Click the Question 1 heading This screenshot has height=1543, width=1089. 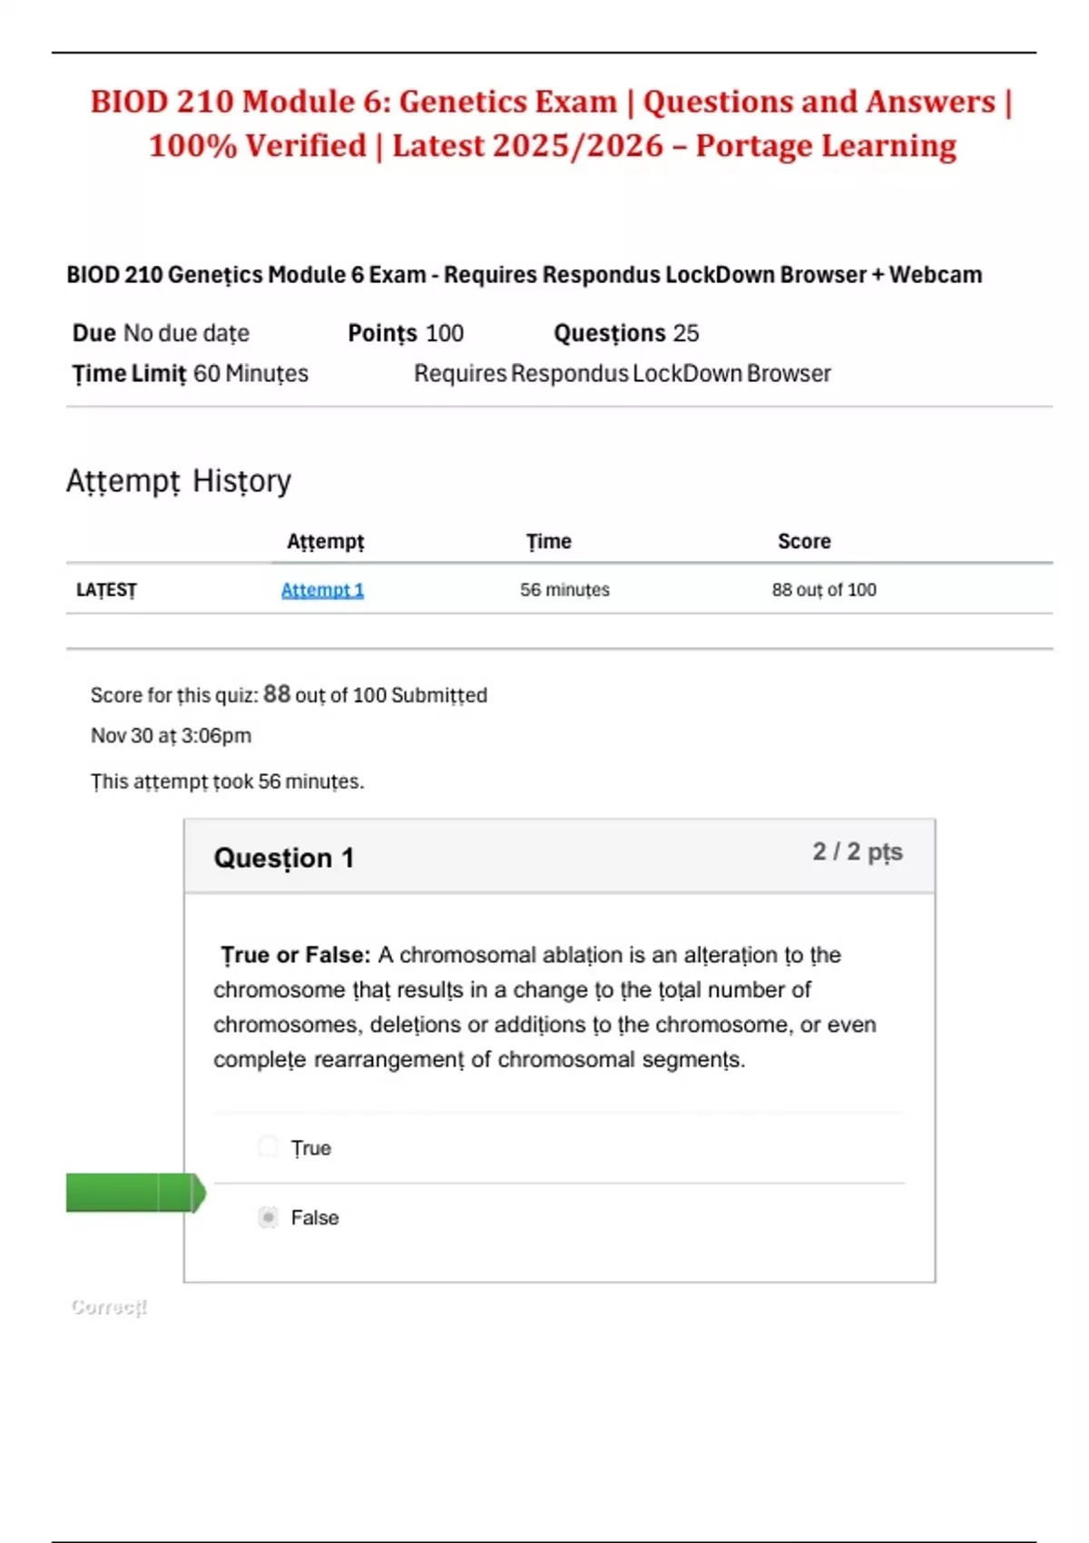pos(284,858)
